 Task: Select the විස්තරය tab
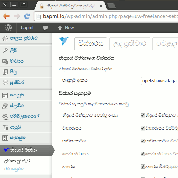[91, 44]
